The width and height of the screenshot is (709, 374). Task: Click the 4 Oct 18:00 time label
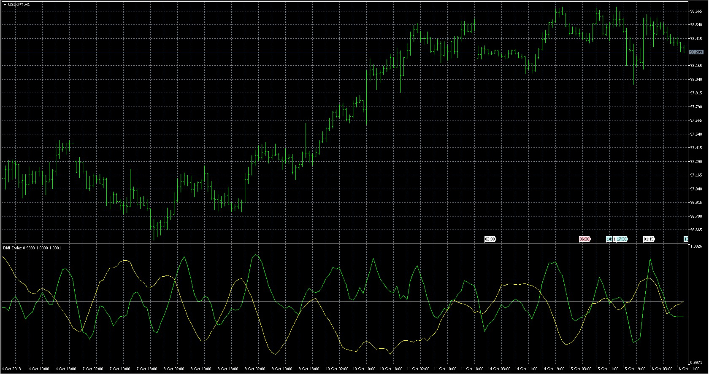[x=66, y=369]
